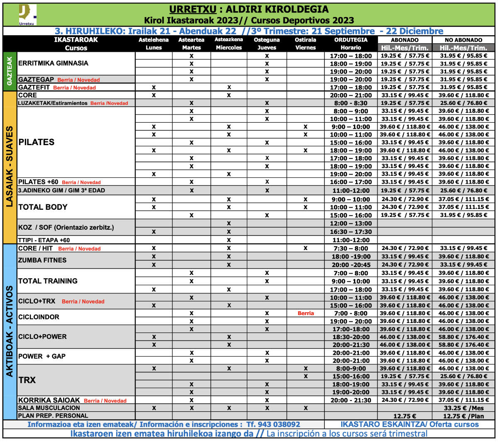Click the green 'GAZTEAK' section label
498x442 pixels.
point(10,71)
